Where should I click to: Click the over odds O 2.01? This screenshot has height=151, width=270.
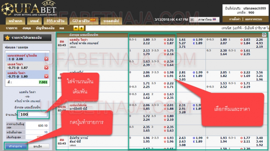[x=169, y=105]
